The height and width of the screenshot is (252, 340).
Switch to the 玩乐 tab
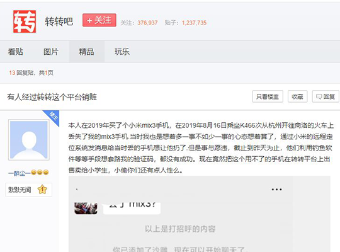(x=122, y=52)
